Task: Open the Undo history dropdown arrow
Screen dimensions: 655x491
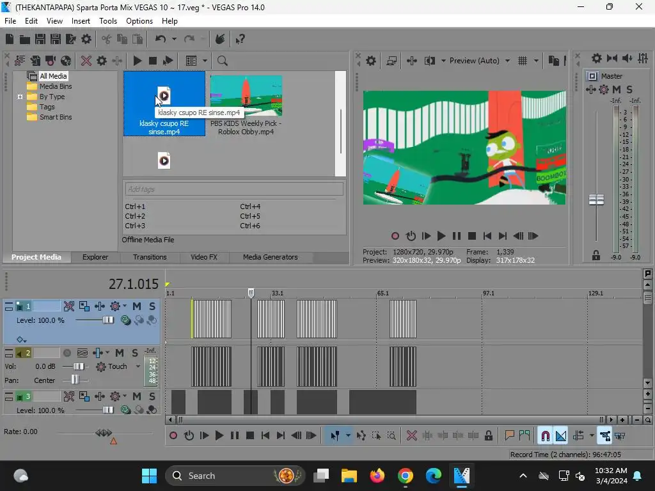Action: (174, 39)
